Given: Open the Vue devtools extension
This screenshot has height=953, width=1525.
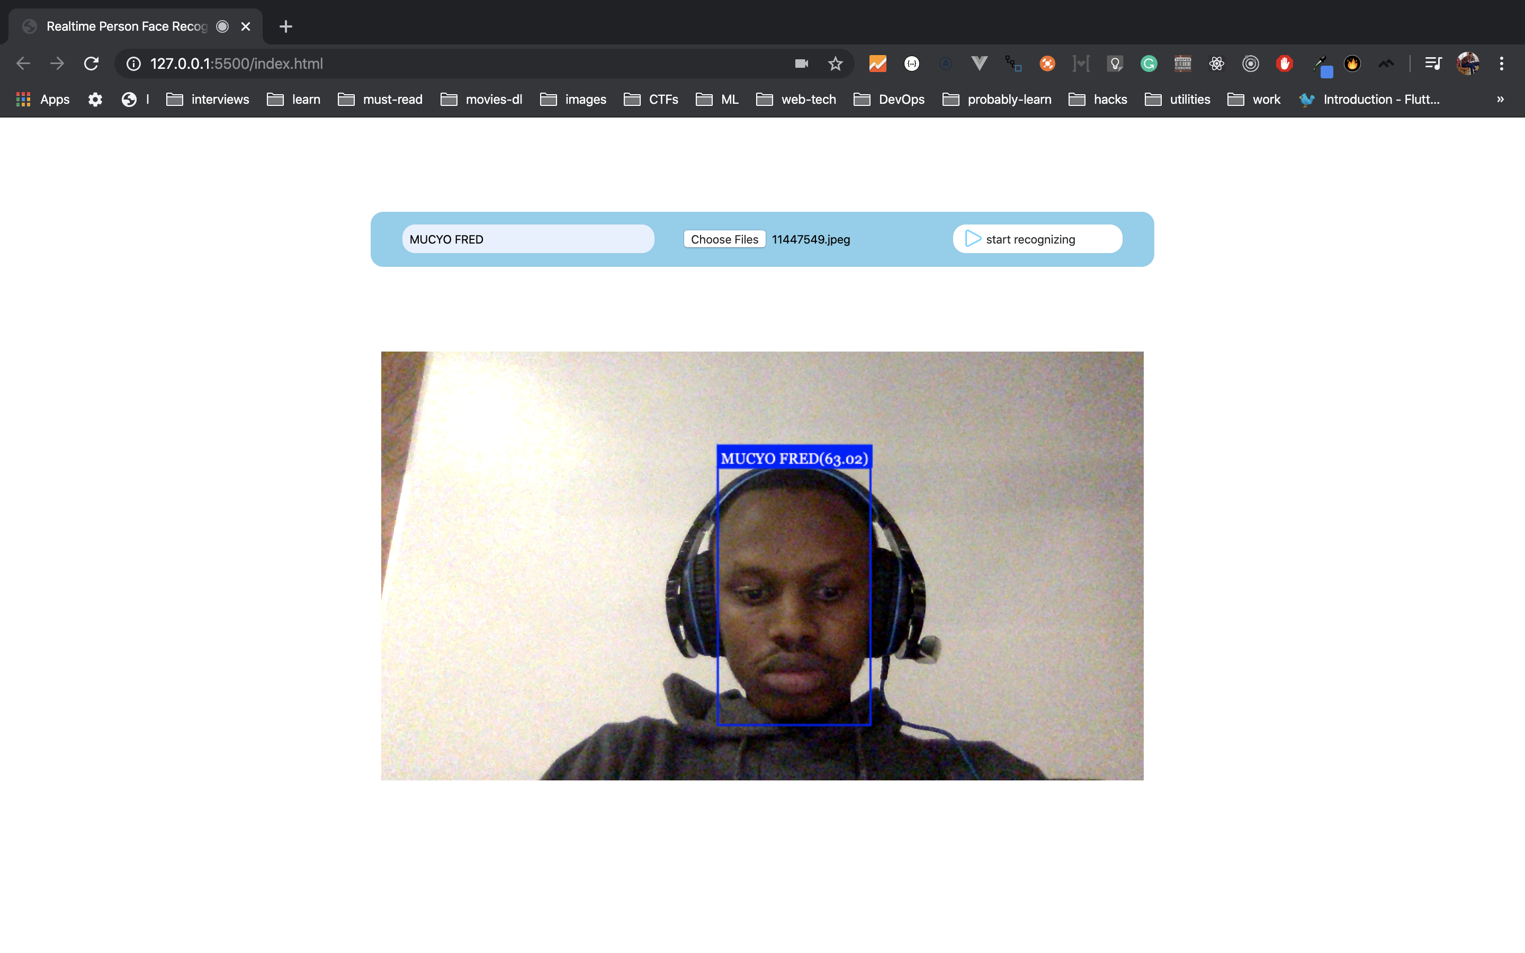Looking at the screenshot, I should pyautogui.click(x=979, y=64).
